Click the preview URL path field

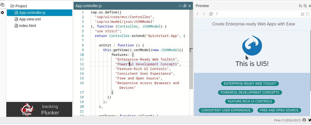click(257, 14)
